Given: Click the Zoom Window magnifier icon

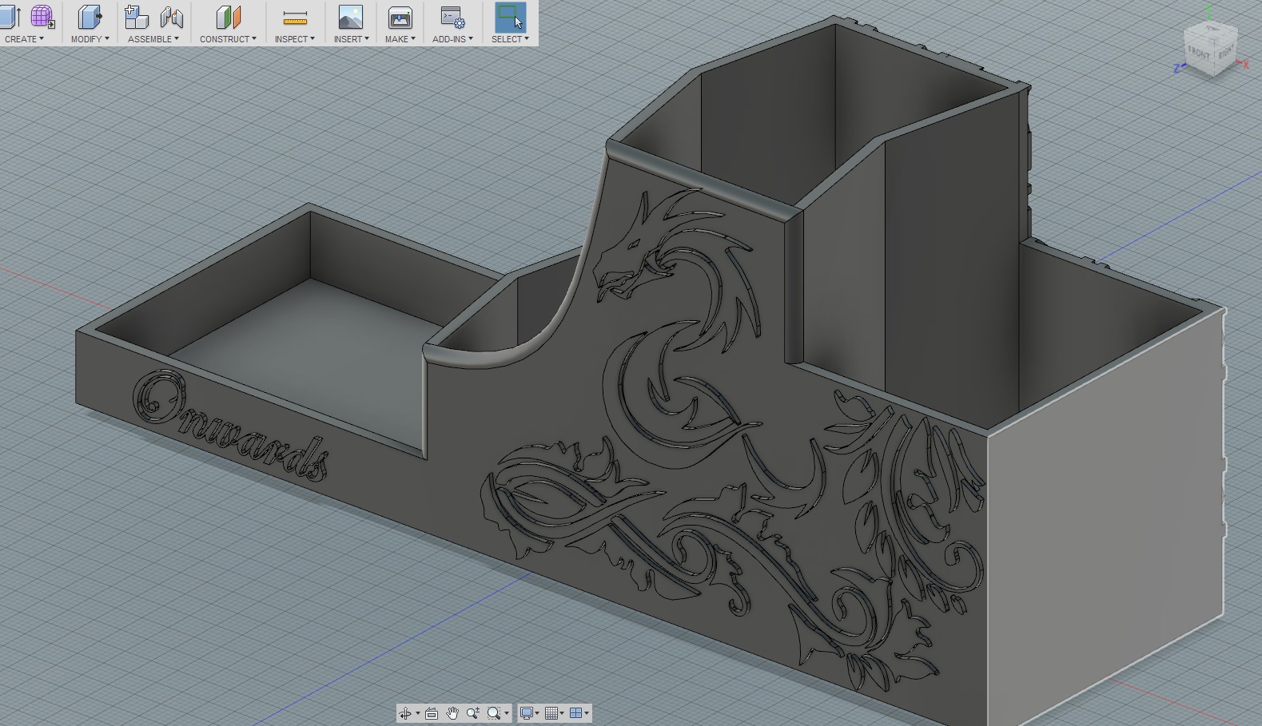Looking at the screenshot, I should click(494, 713).
